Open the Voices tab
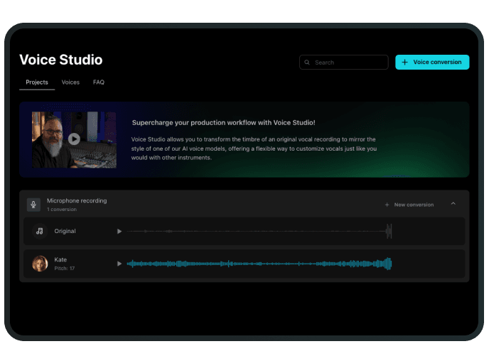 70,82
